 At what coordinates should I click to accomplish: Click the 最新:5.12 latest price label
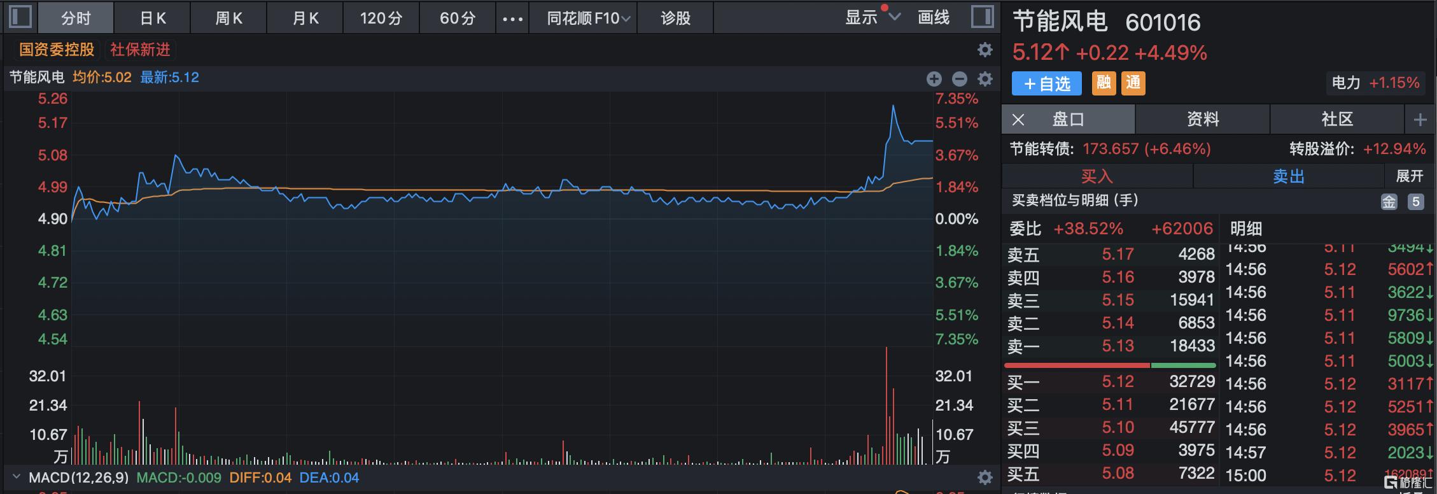pos(169,78)
